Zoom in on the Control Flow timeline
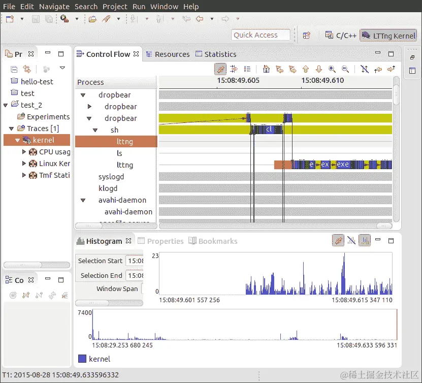This screenshot has height=383, width=422. pos(332,69)
